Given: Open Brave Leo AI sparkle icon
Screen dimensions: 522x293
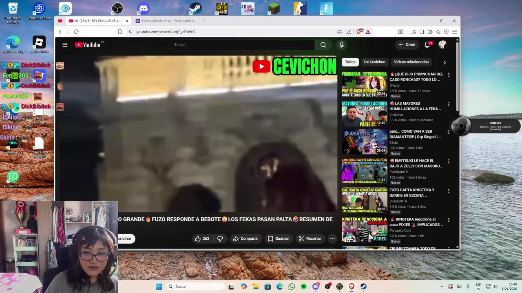Looking at the screenshot, I should tap(438, 32).
